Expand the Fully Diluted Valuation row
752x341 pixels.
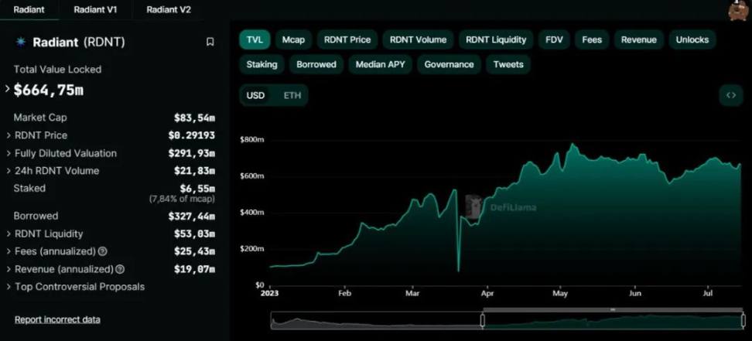9,153
